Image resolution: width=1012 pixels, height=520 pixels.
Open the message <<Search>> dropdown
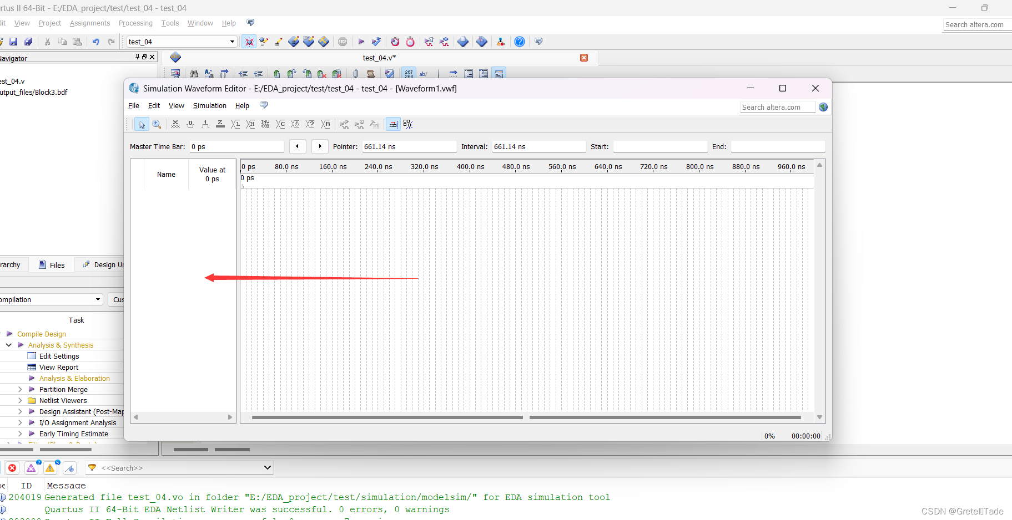[267, 468]
